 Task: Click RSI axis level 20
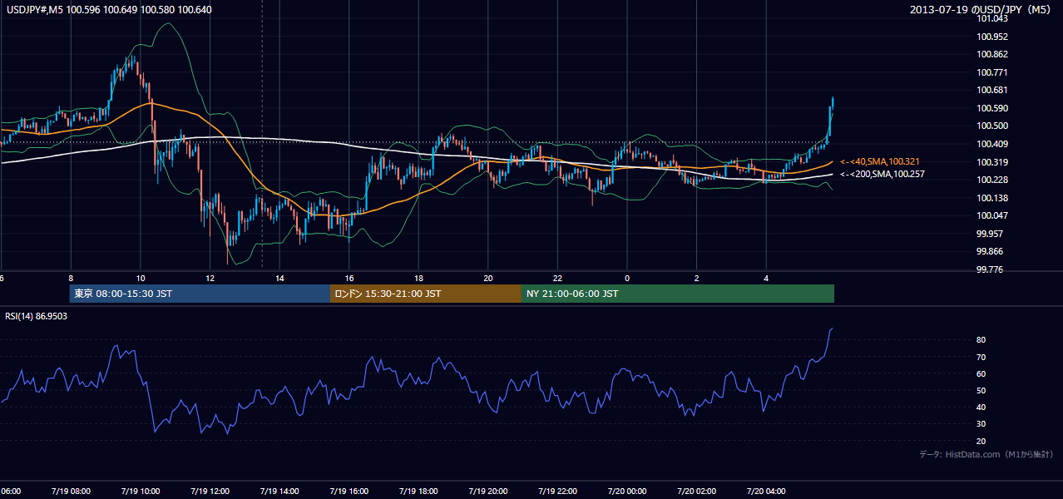pyautogui.click(x=981, y=440)
